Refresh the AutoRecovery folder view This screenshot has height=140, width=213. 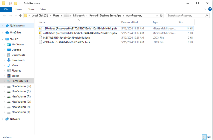pyautogui.click(x=161, y=16)
